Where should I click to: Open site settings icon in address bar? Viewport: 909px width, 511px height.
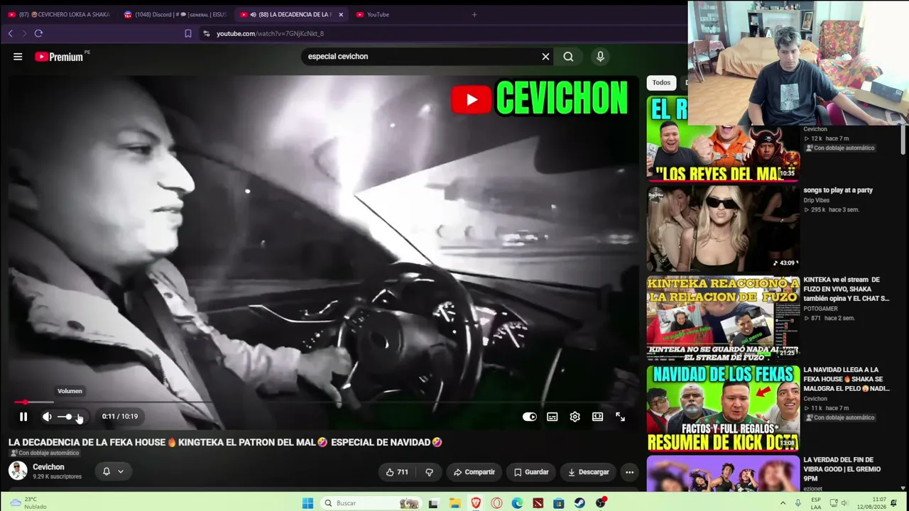click(x=207, y=33)
